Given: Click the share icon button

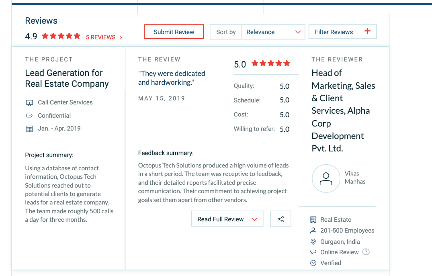Looking at the screenshot, I should tap(280, 219).
